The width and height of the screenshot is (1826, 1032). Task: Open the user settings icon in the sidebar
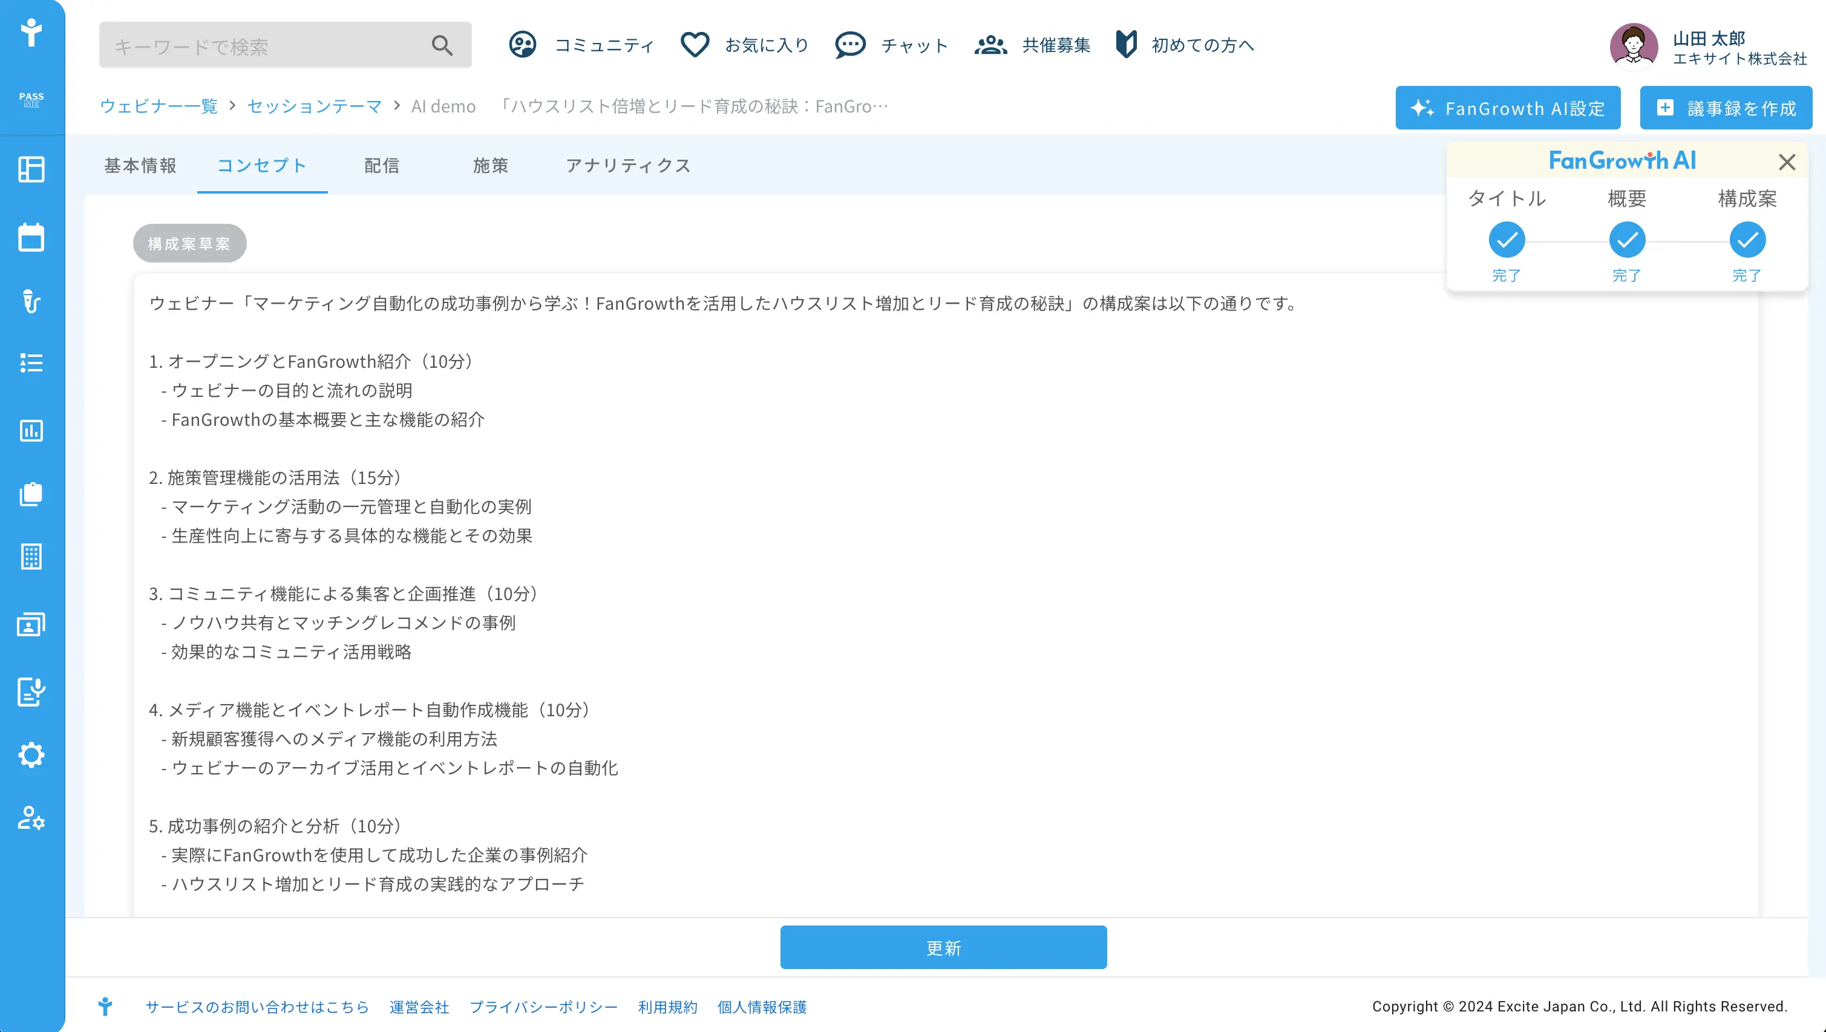pyautogui.click(x=31, y=818)
